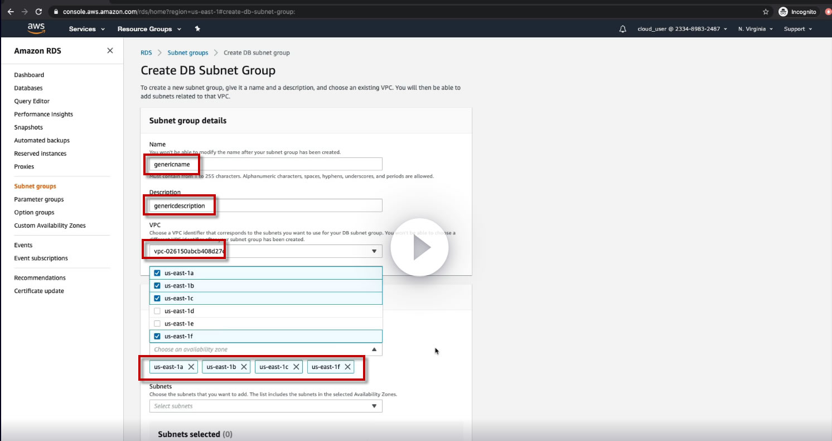Open Automated backups page
The height and width of the screenshot is (441, 832).
tap(42, 141)
